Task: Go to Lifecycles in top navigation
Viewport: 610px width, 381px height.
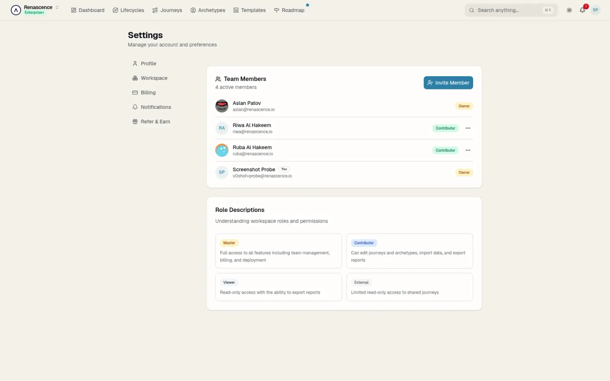Action: coord(128,10)
